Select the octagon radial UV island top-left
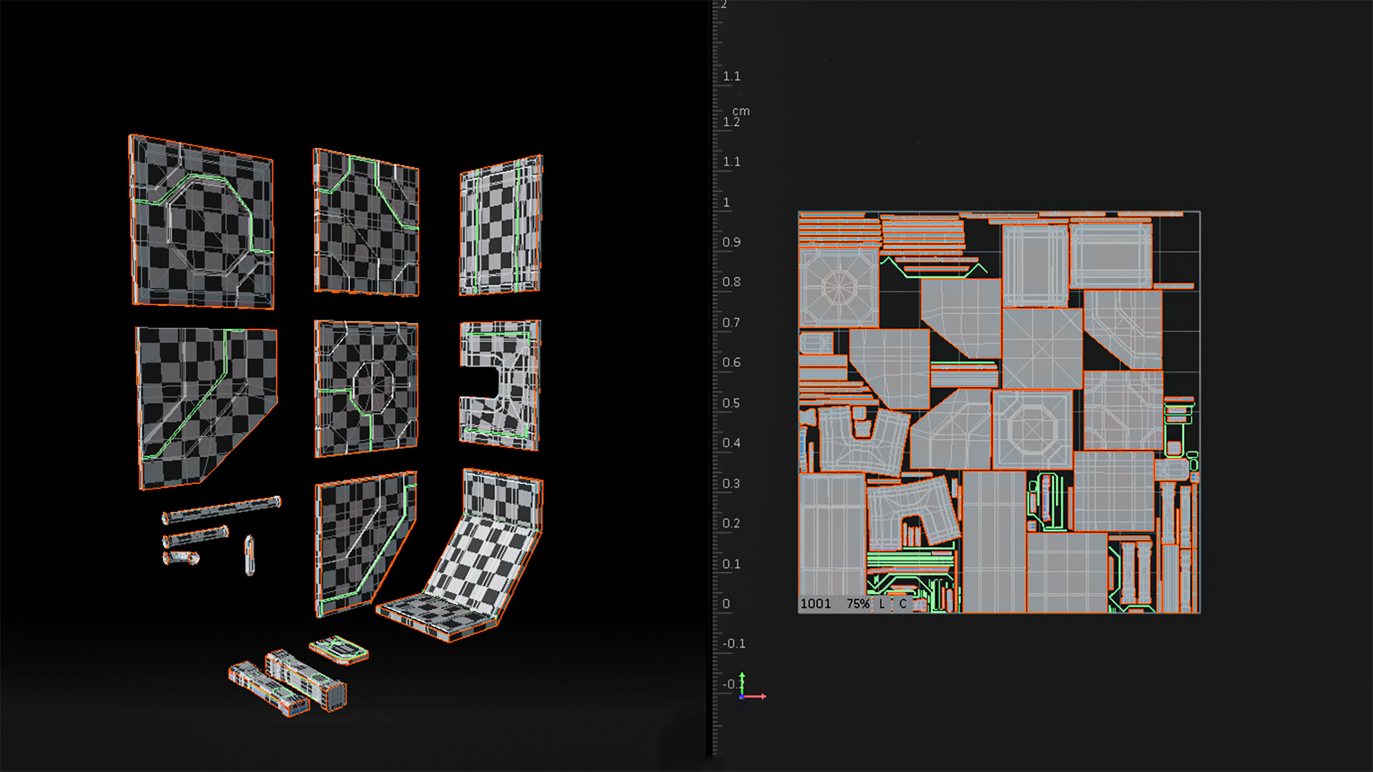The image size is (1373, 772). [x=838, y=287]
